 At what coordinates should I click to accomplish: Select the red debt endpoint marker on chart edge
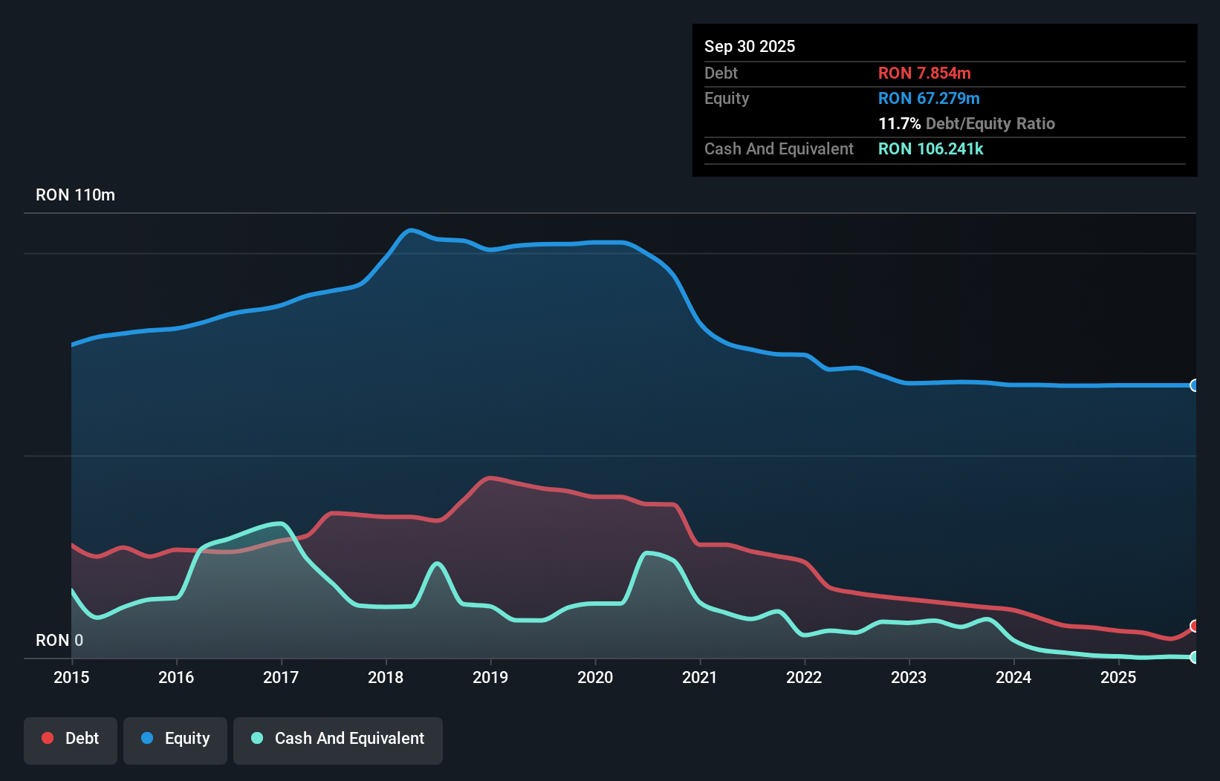point(1195,626)
